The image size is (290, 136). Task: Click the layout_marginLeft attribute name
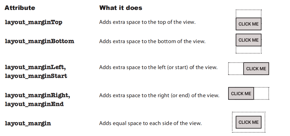(x=35, y=67)
